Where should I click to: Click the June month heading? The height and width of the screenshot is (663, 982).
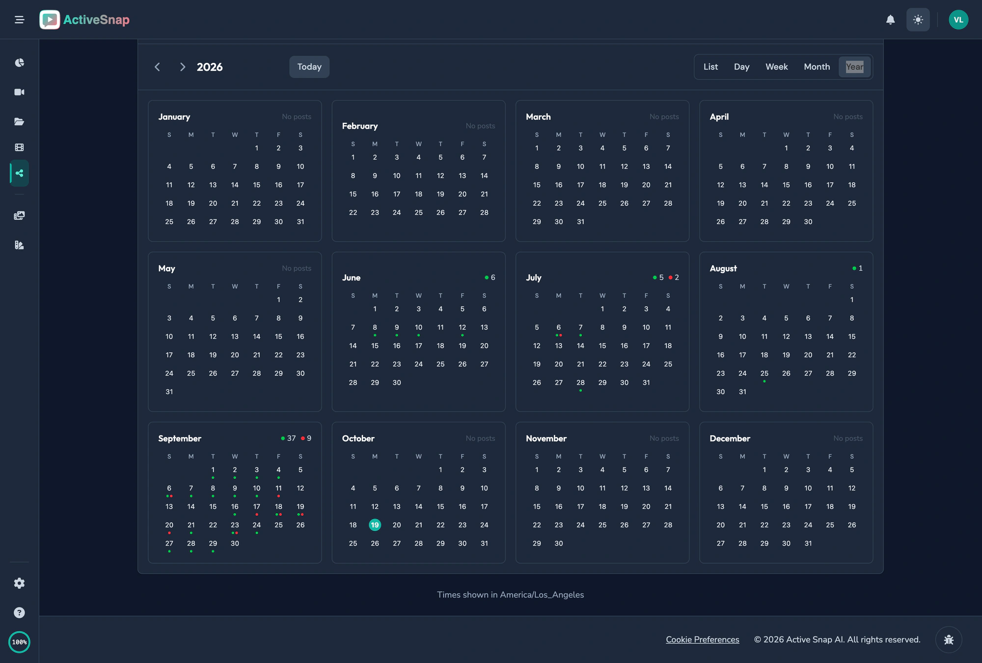[x=351, y=277]
